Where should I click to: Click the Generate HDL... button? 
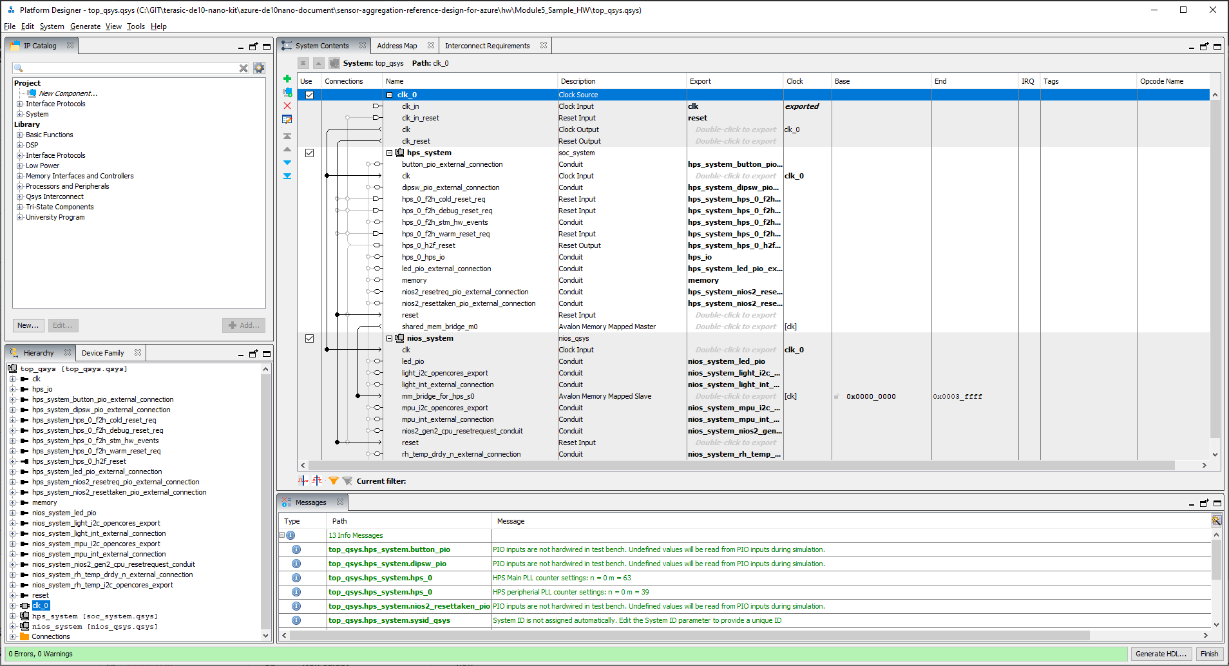coord(1160,654)
